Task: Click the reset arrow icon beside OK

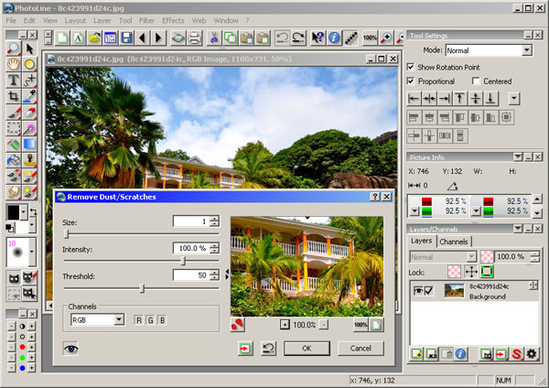Action: pos(269,349)
